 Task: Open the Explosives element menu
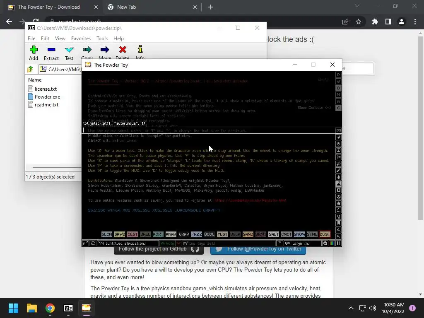[x=338, y=164]
